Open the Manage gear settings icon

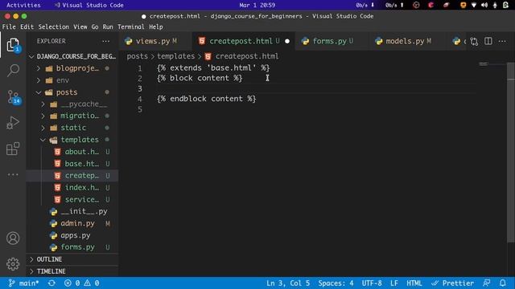(13, 264)
